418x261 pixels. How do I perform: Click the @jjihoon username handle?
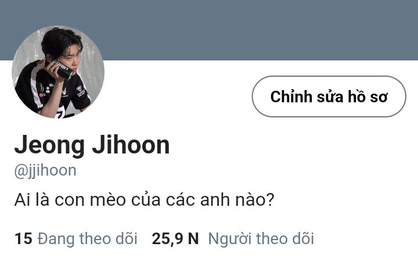[45, 170]
